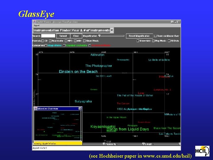Select the Akhnaten label
This screenshot has width=213, height=160.
98,55
